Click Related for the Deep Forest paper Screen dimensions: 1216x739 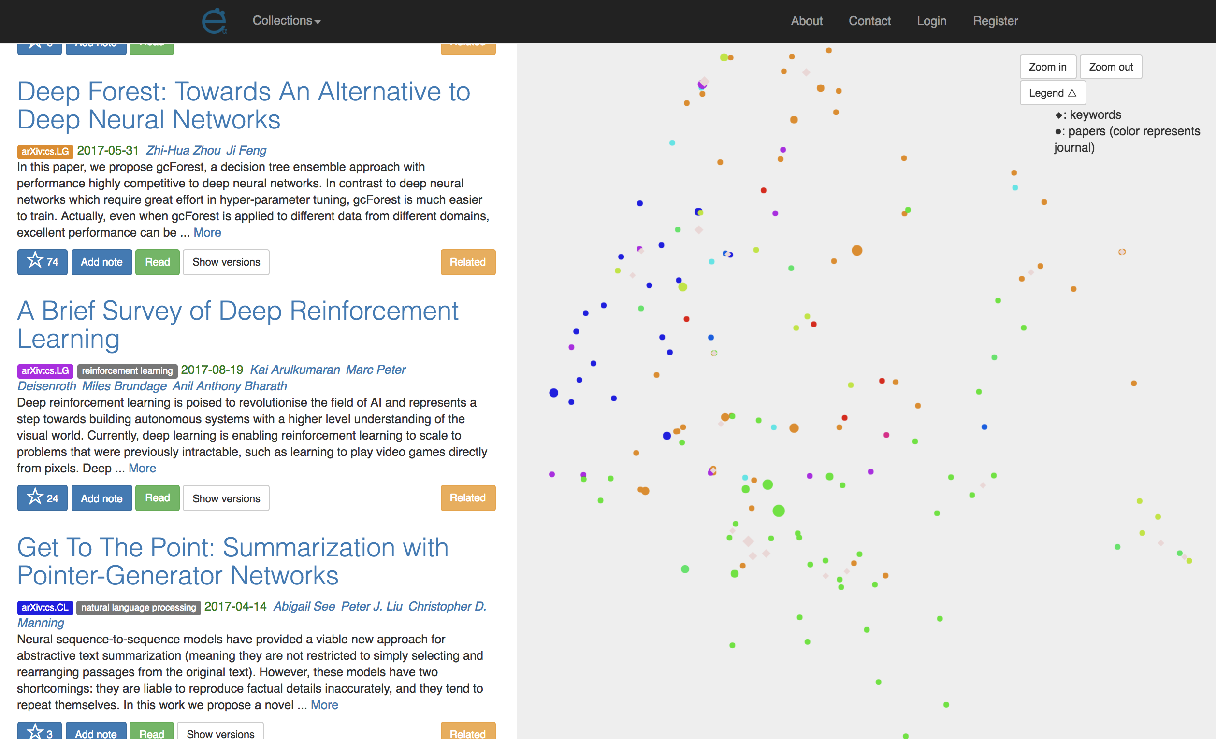467,262
